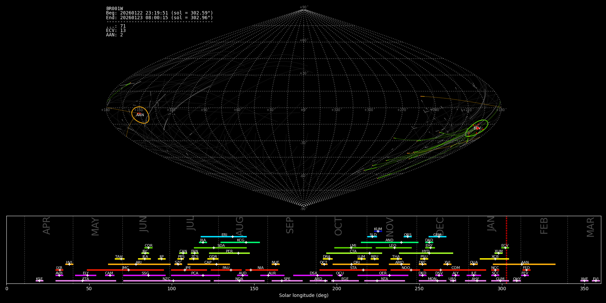Click the ERI shower label in timeline
The width and height of the screenshot is (606, 303).
tap(224, 235)
